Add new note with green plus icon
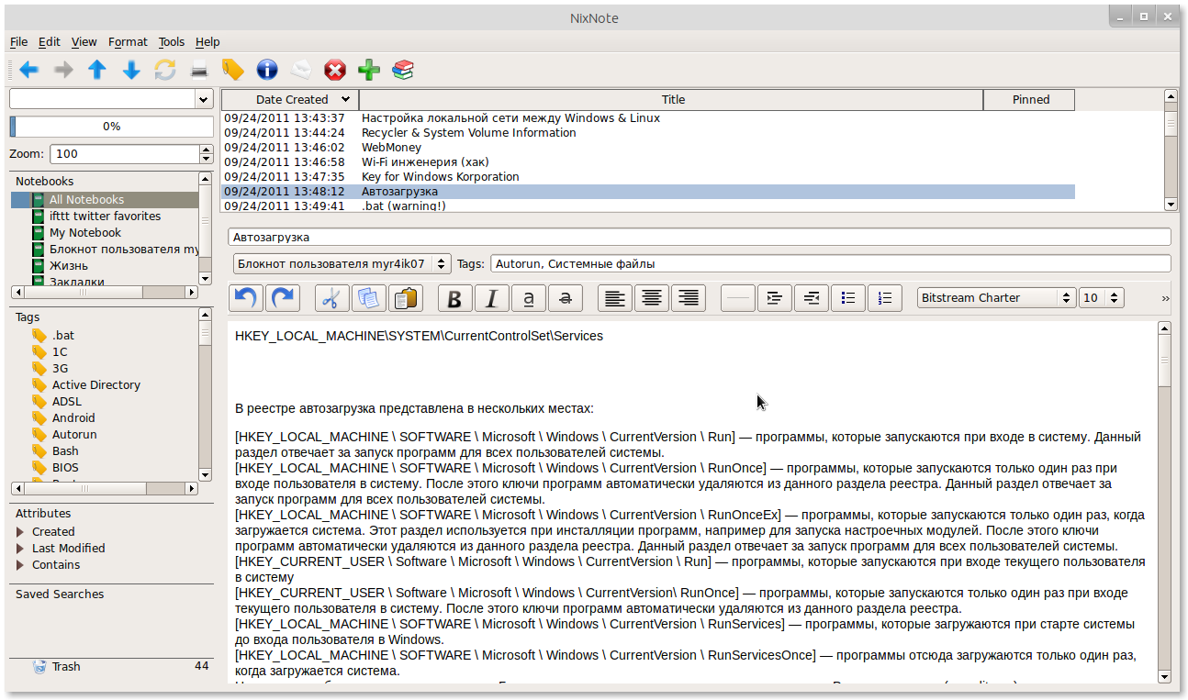This screenshot has width=1188, height=700. tap(369, 70)
